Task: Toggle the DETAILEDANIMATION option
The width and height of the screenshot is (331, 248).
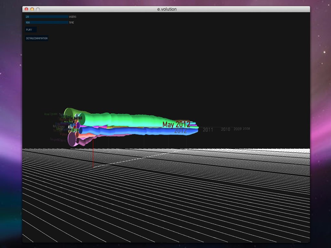Action: 37,38
